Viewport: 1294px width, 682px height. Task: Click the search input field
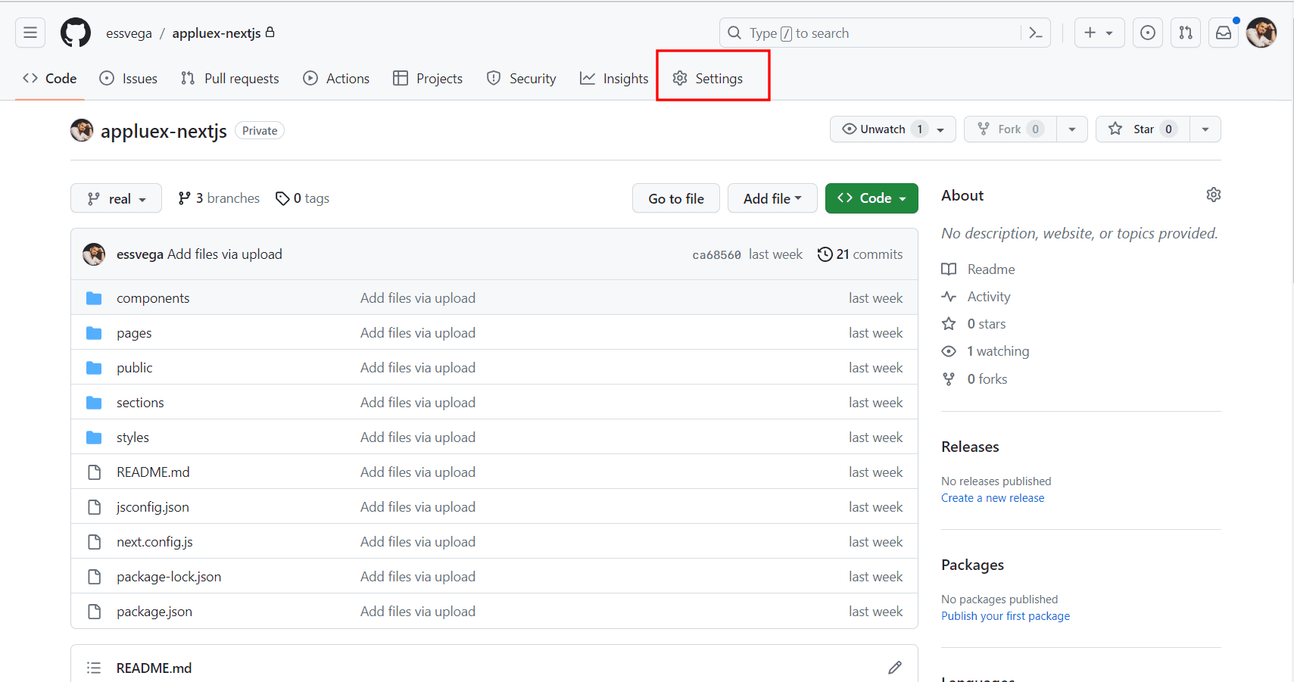coord(871,33)
